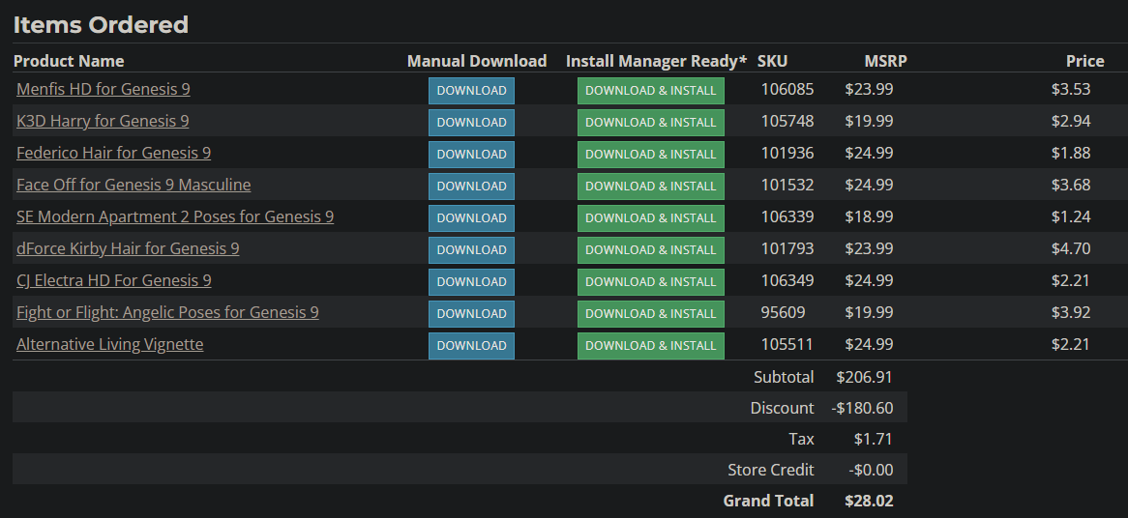This screenshot has width=1128, height=518.
Task: Click the K3D Harry for Genesis 9 link
Action: point(103,121)
